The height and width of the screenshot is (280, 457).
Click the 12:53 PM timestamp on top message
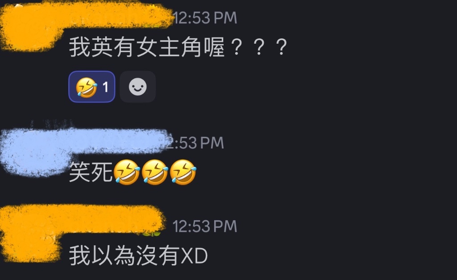click(205, 18)
